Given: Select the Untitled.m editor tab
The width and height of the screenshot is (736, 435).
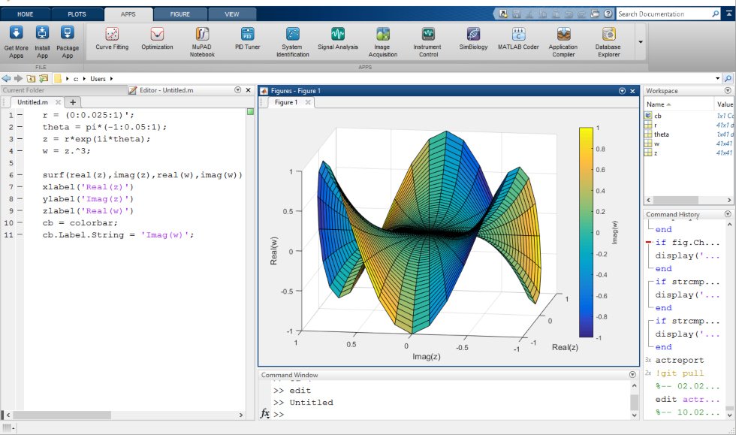Looking at the screenshot, I should (32, 102).
